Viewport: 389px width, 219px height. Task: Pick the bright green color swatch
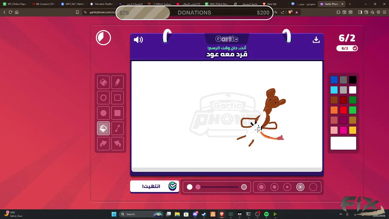tap(353, 110)
